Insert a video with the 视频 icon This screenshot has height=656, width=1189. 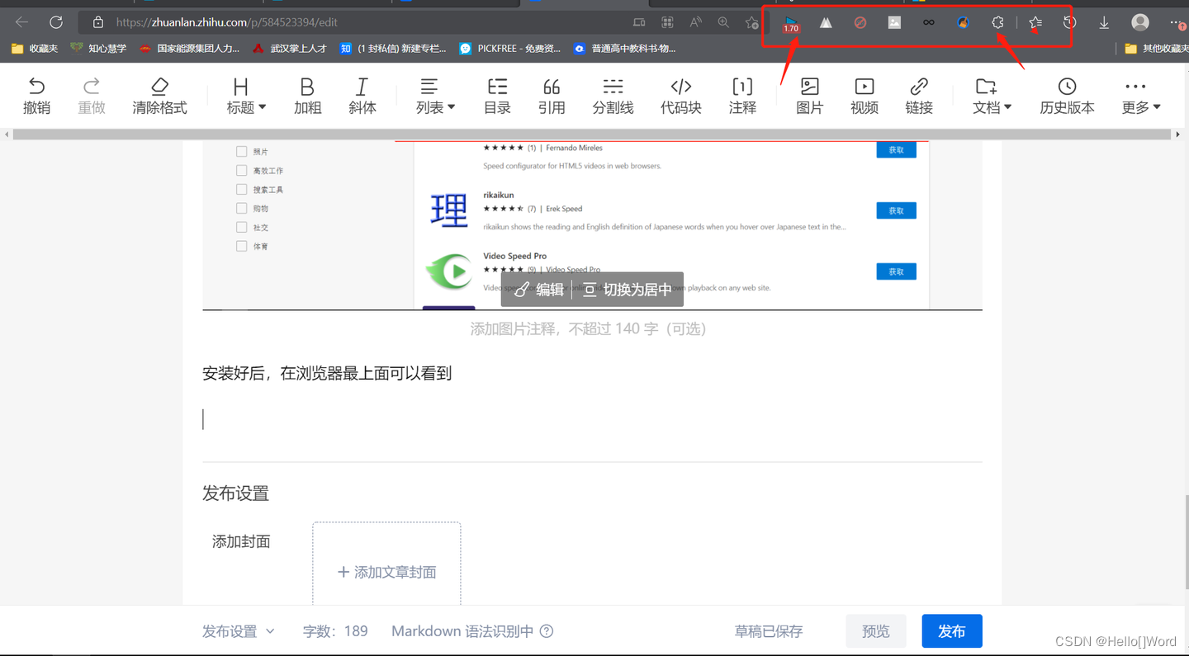[865, 96]
